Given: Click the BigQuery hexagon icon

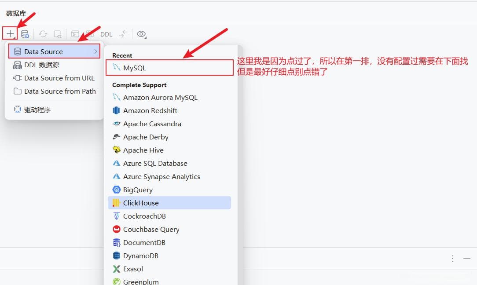Looking at the screenshot, I should [x=116, y=190].
